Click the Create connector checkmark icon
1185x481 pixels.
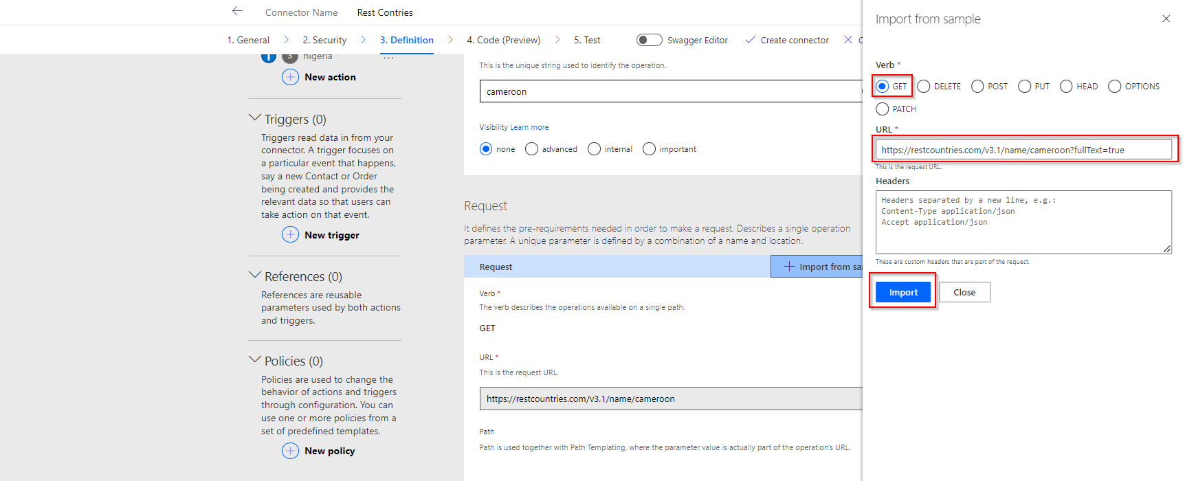pyautogui.click(x=750, y=40)
